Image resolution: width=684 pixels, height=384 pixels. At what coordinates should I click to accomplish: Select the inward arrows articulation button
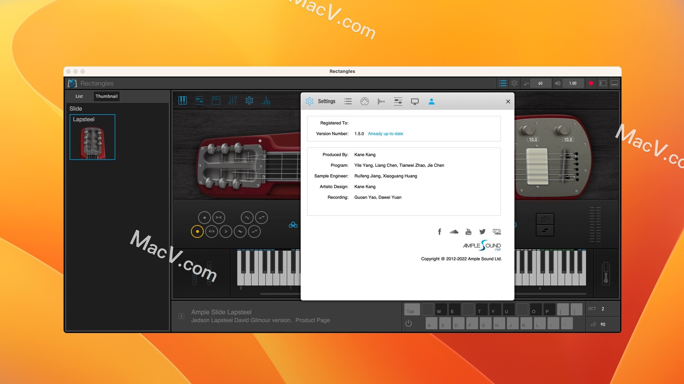click(219, 217)
